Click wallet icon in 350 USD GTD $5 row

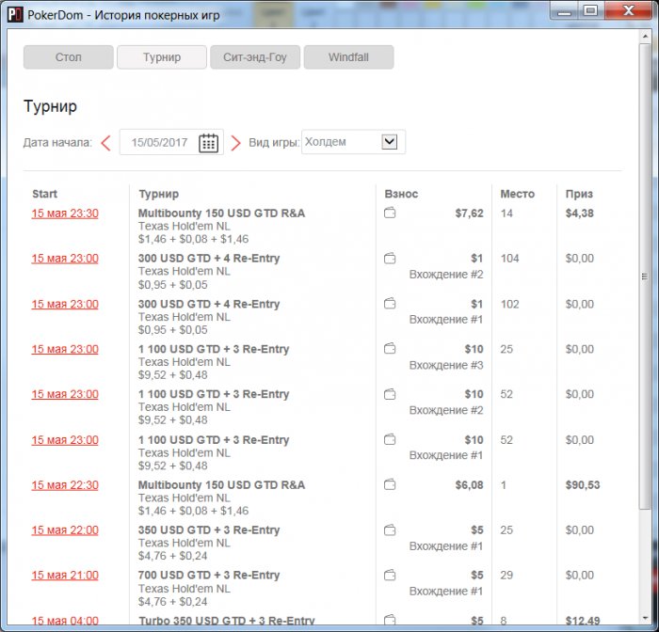tap(390, 529)
